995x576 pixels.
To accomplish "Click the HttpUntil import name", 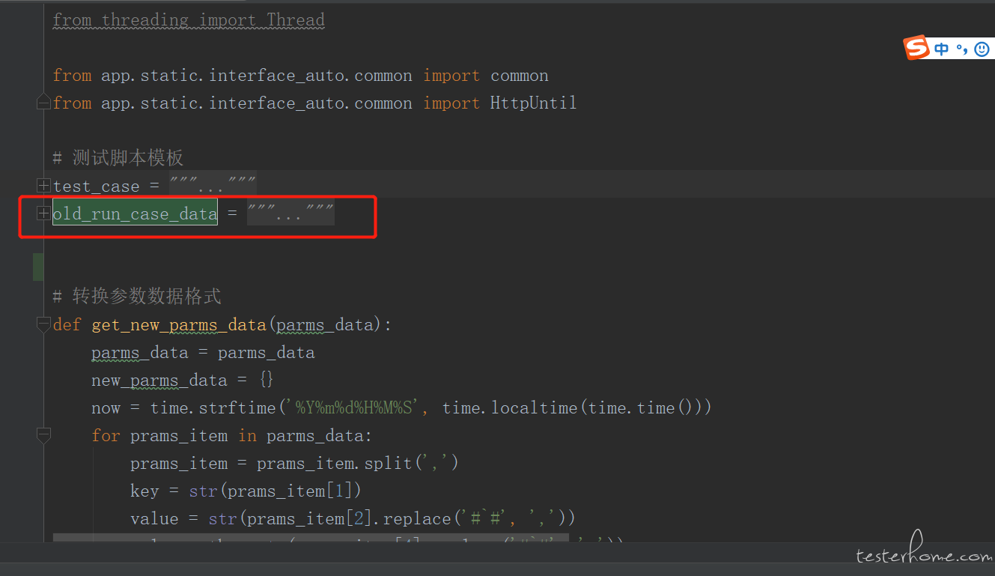I will click(533, 103).
